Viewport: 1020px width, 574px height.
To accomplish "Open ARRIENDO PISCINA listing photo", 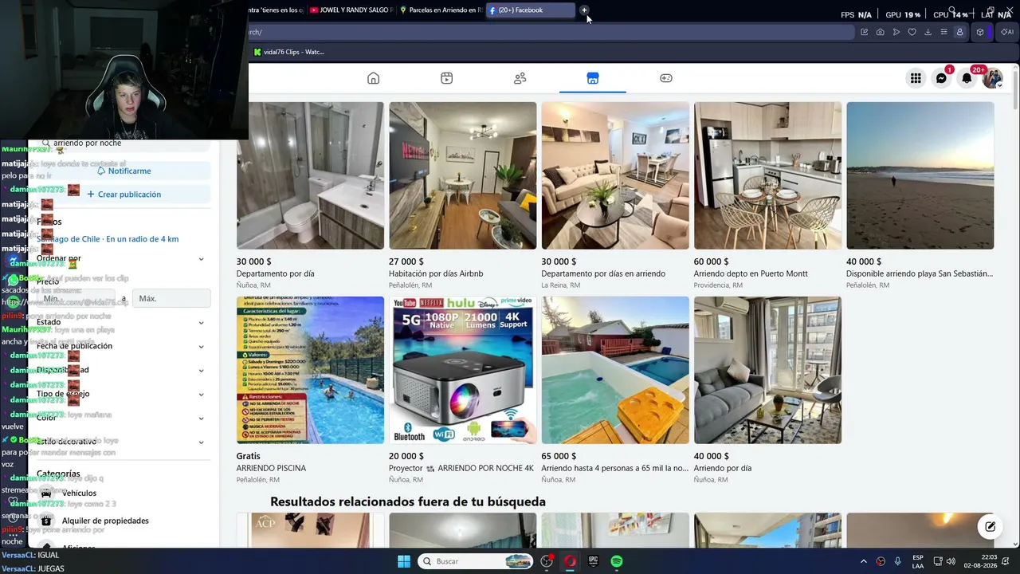I will (310, 370).
